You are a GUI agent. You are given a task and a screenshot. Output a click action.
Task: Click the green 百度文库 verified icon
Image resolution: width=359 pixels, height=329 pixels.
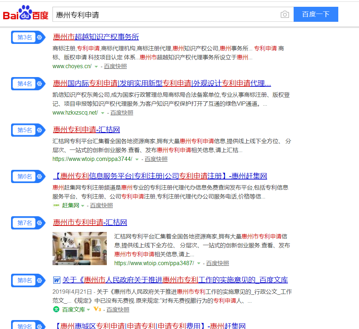click(x=56, y=310)
